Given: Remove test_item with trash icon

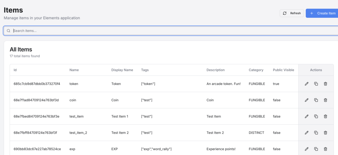Looking at the screenshot, I should click(x=325, y=116).
